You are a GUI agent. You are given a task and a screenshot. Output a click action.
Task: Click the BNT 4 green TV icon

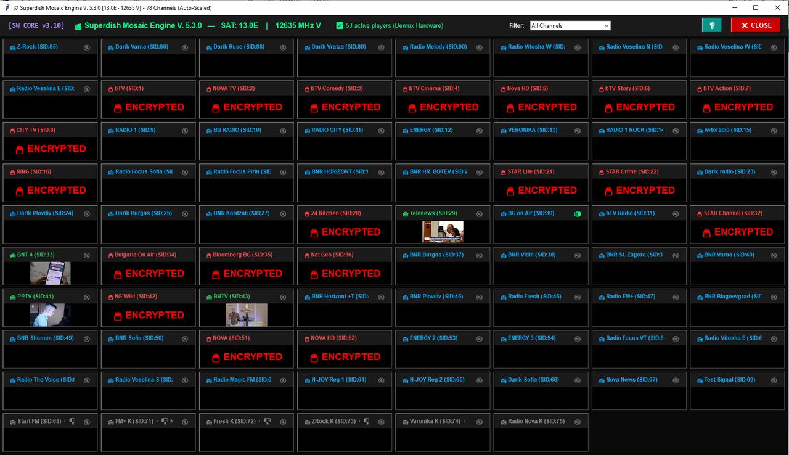coord(13,255)
